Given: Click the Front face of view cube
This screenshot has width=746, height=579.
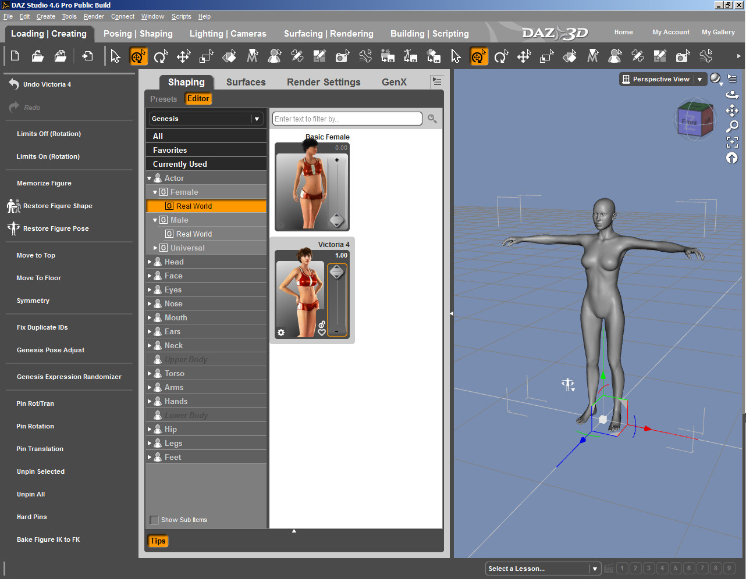Looking at the screenshot, I should (x=690, y=122).
